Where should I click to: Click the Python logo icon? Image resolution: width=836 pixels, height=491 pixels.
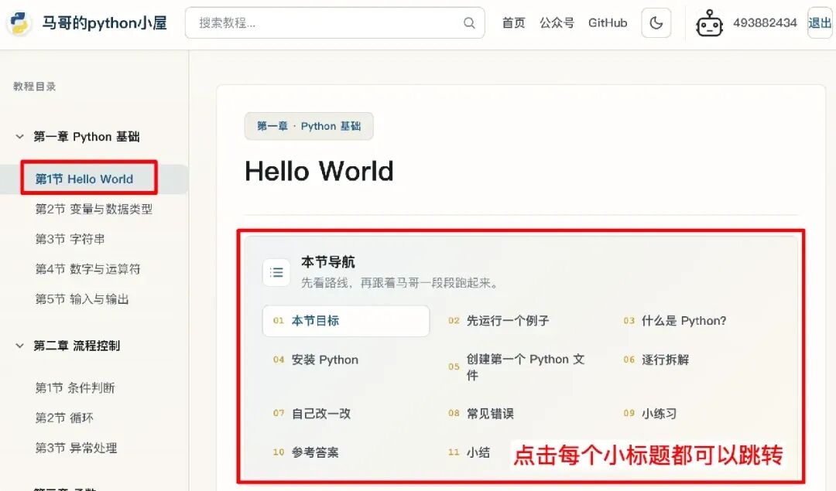point(19,23)
